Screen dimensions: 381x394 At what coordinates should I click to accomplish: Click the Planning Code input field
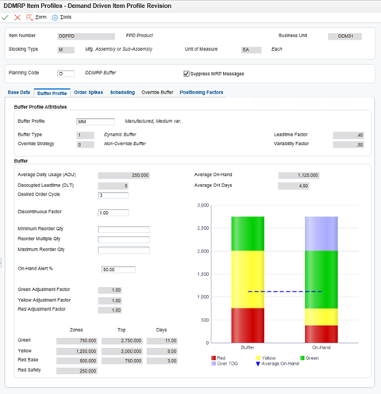[x=66, y=74]
